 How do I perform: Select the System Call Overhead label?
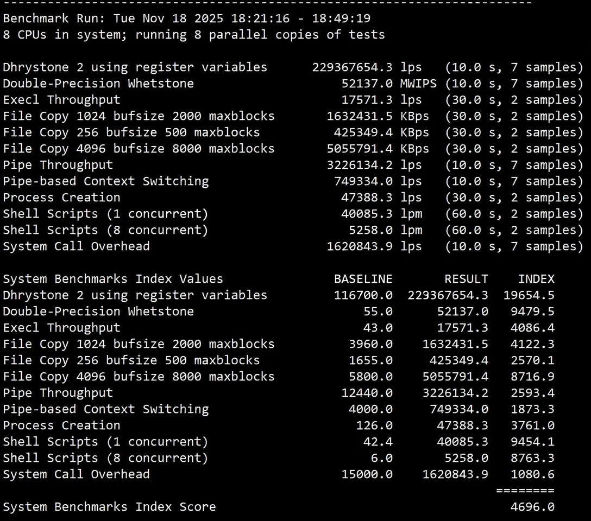click(76, 246)
